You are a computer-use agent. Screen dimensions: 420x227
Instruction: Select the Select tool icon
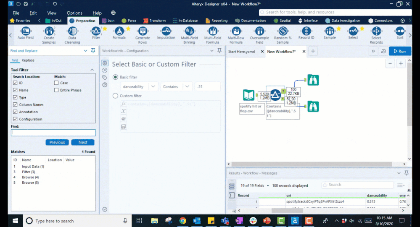coord(353,31)
